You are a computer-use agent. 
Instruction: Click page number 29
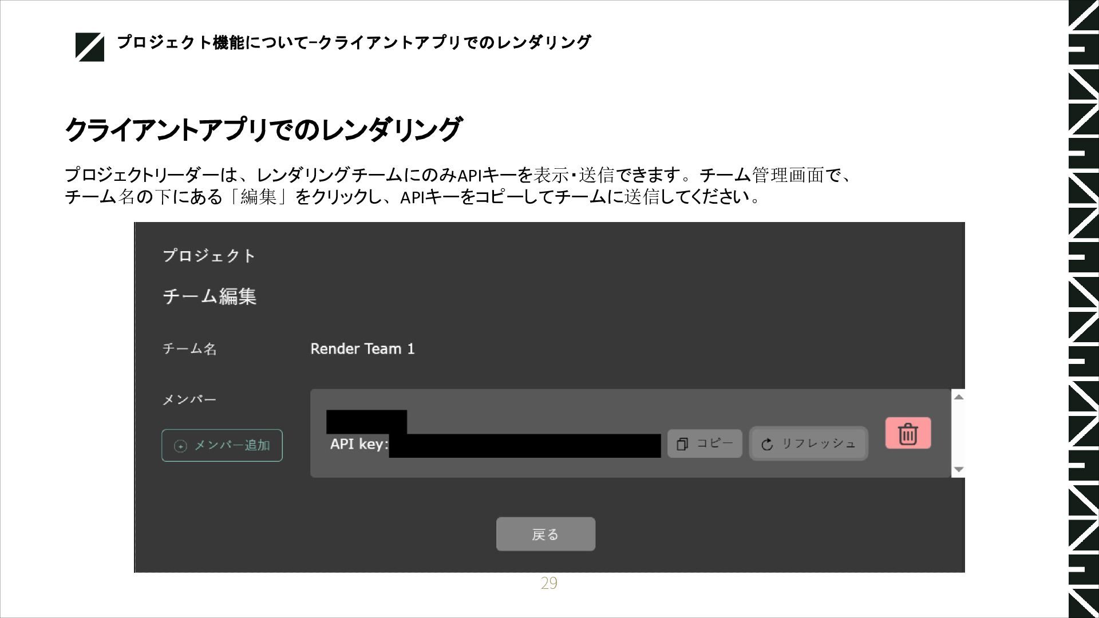coord(548,583)
